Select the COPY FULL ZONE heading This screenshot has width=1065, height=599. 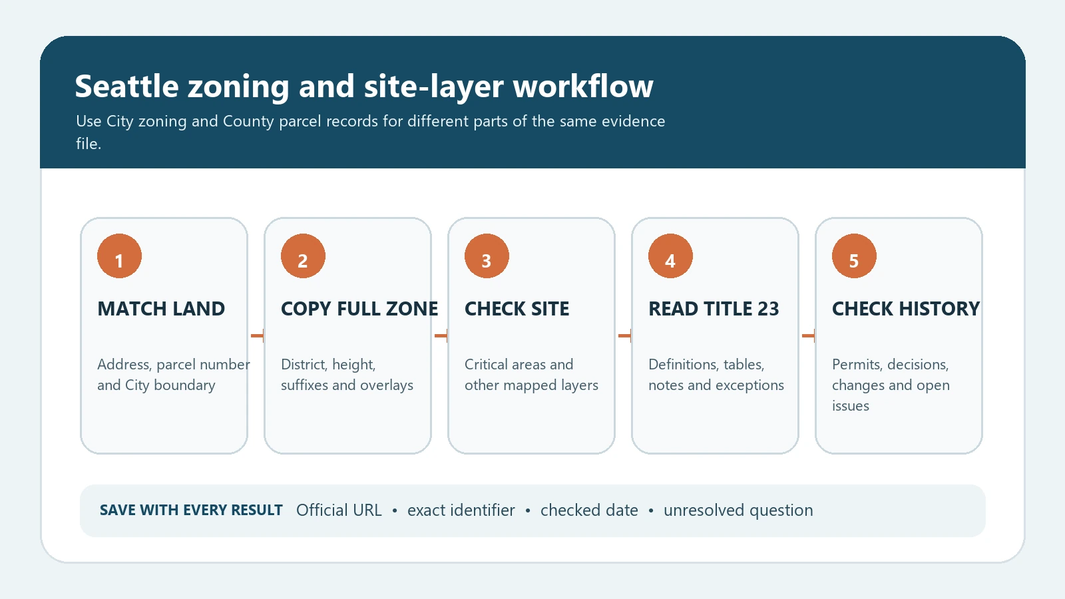coord(359,309)
